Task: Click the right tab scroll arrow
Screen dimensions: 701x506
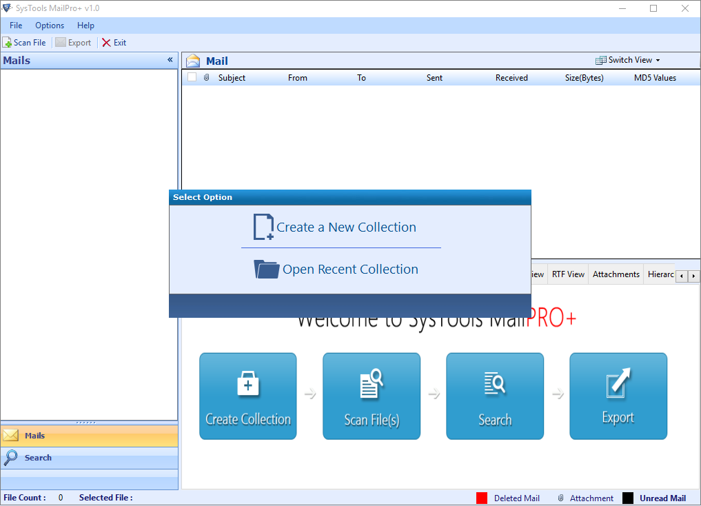Action: 693,276
